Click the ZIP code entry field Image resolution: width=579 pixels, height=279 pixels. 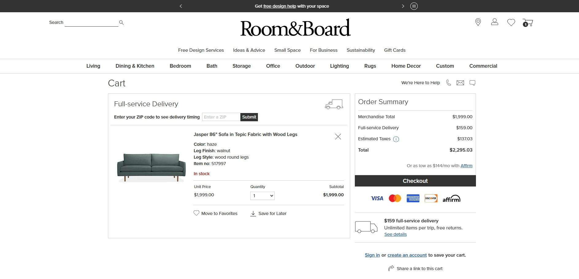click(220, 117)
